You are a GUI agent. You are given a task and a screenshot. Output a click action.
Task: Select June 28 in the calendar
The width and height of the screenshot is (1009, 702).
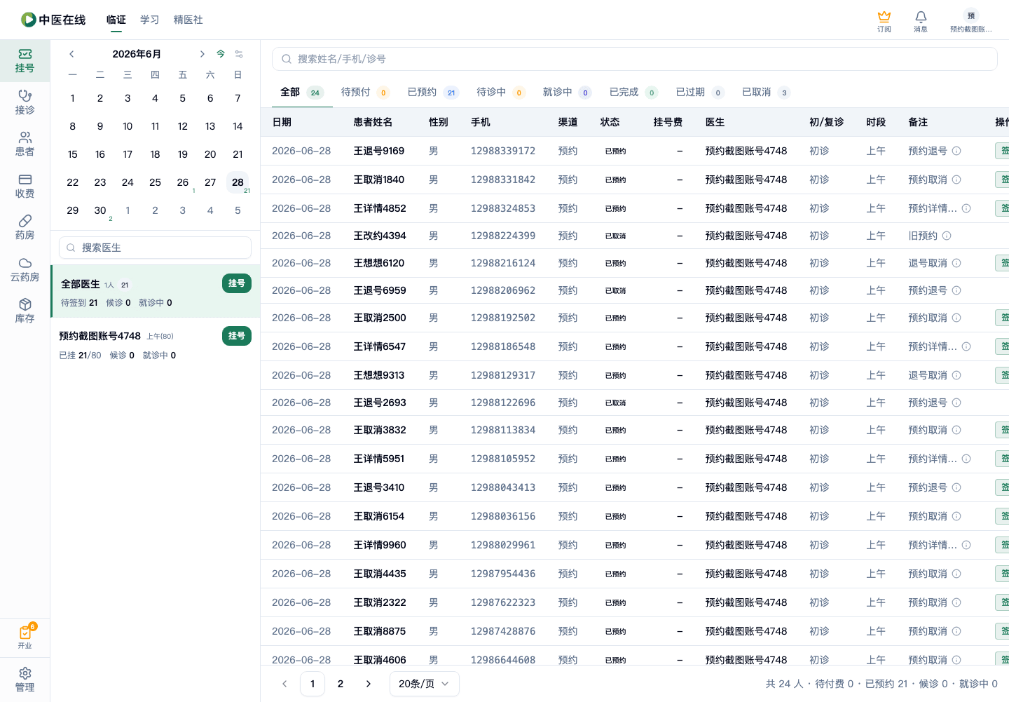pos(238,182)
